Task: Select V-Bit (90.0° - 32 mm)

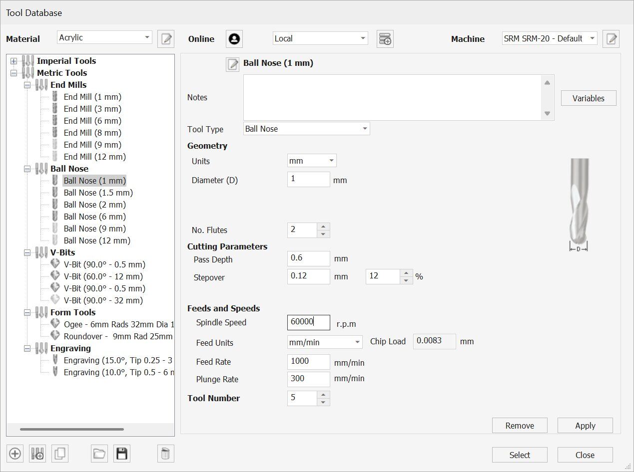Action: 103,300
